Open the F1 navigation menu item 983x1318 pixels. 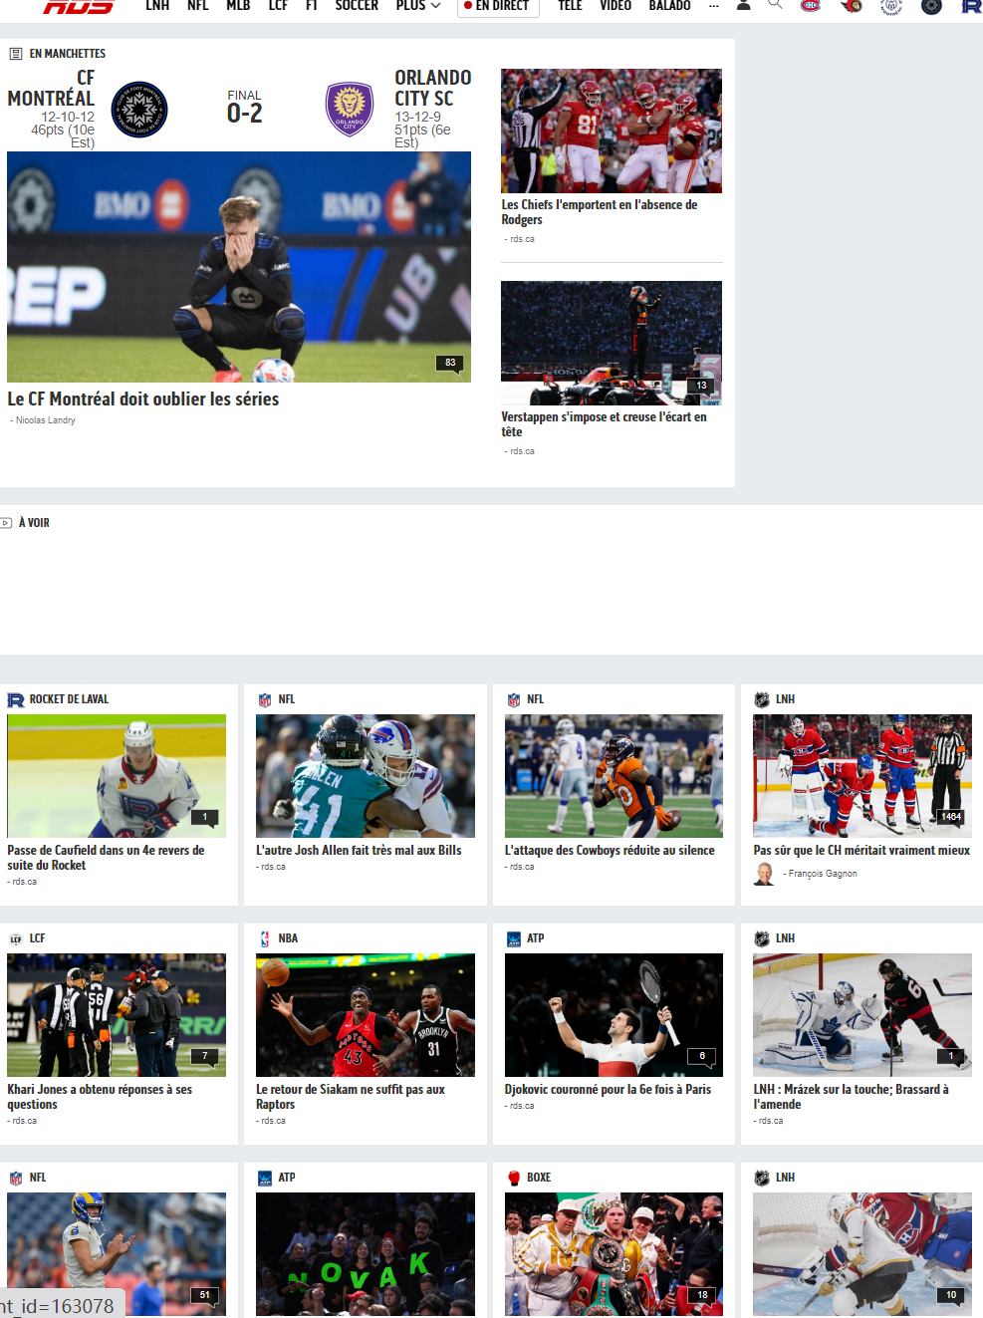312,5
